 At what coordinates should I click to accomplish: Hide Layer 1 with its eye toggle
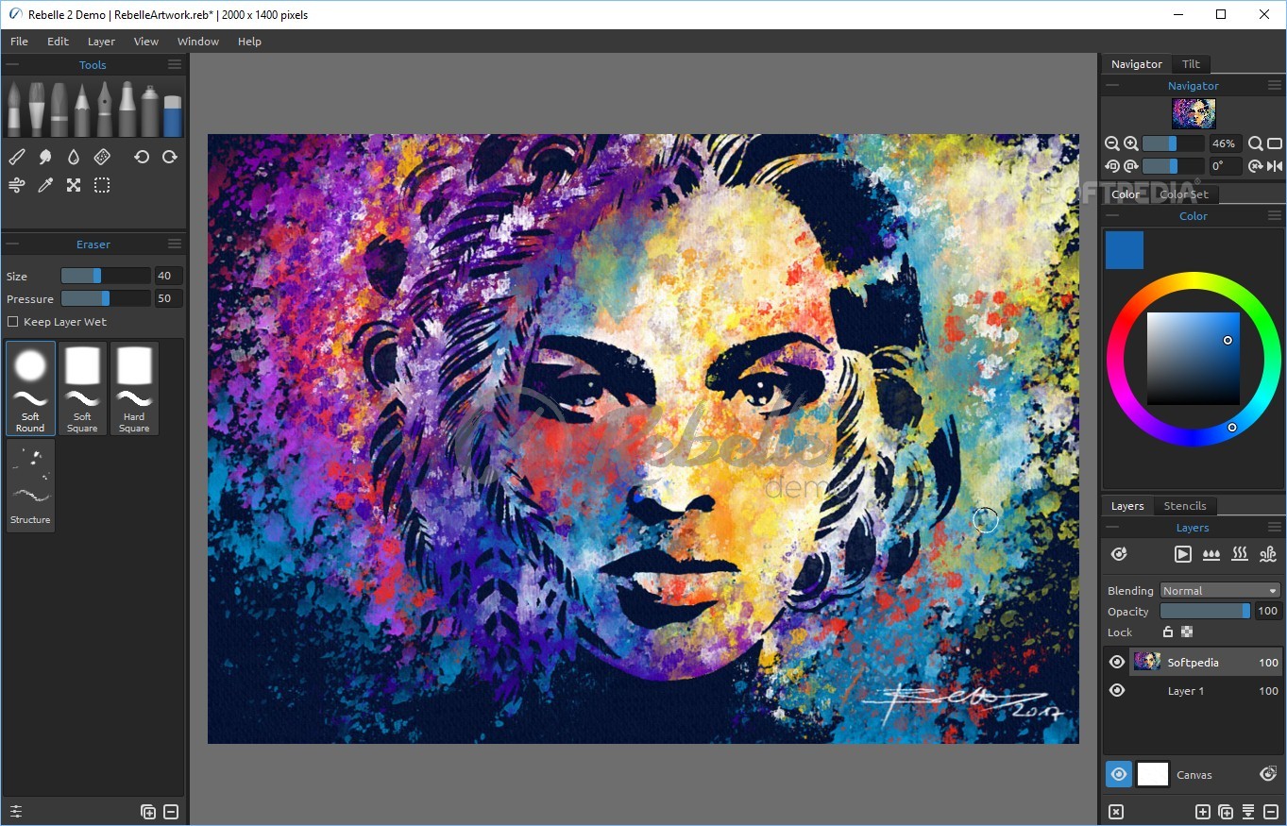click(x=1117, y=690)
